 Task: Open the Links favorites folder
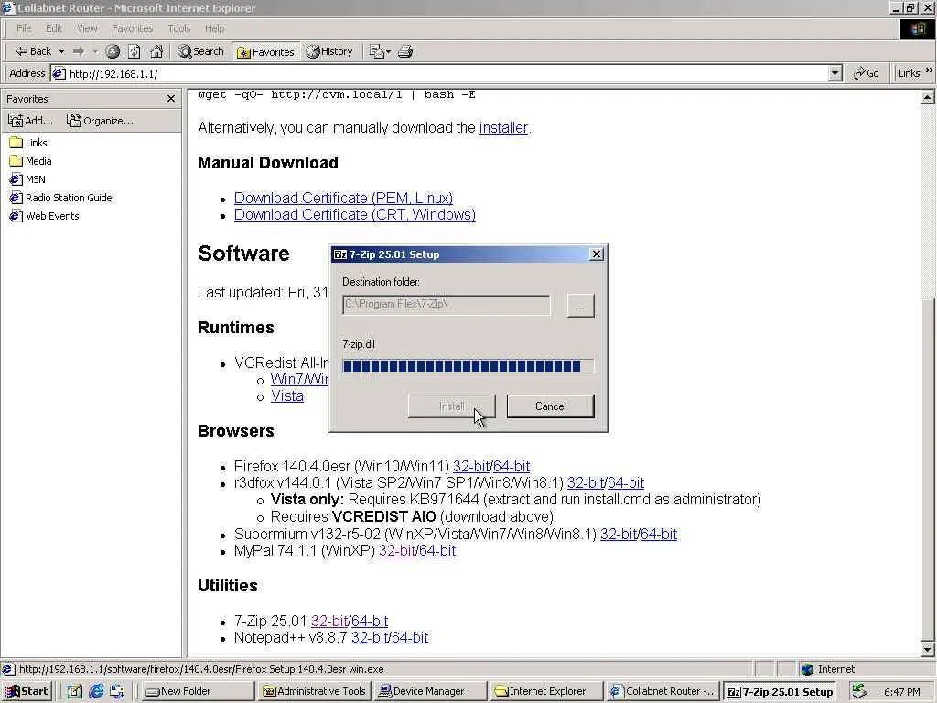tap(28, 143)
